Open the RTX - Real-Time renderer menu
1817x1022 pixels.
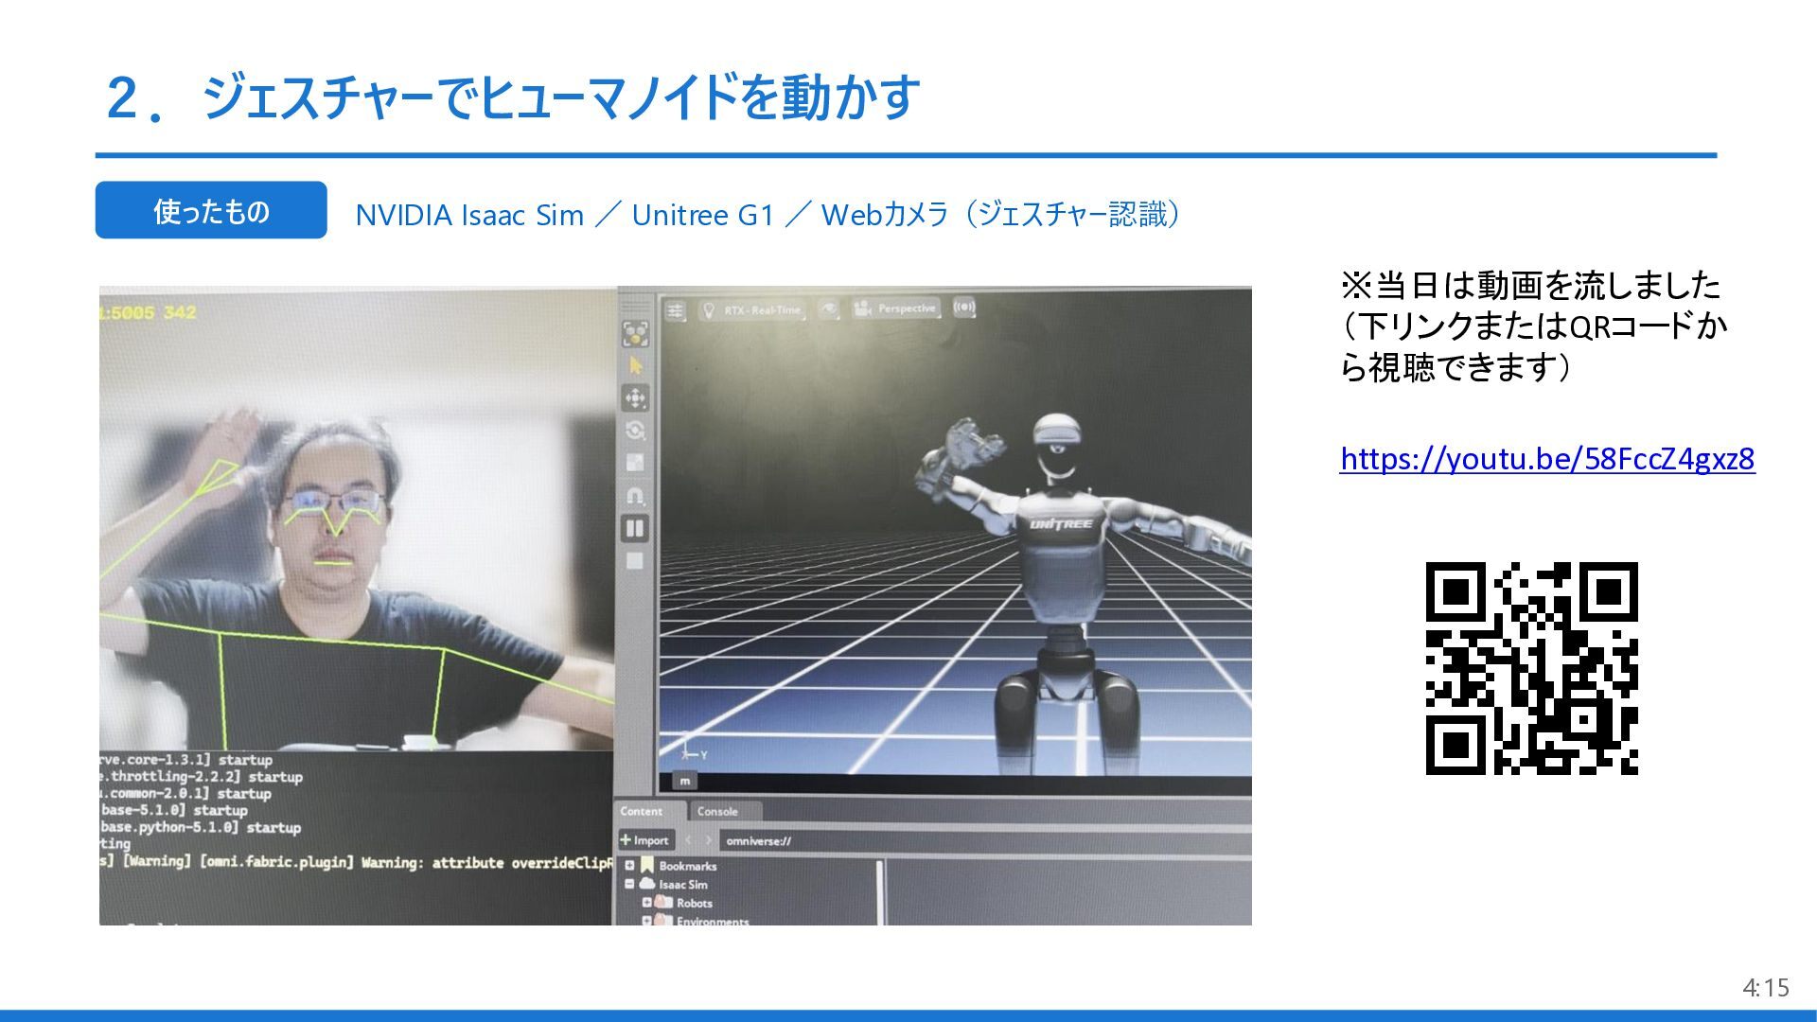(753, 309)
